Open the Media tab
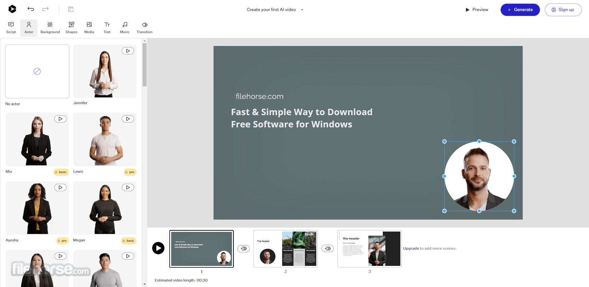The image size is (589, 287). 89,28
